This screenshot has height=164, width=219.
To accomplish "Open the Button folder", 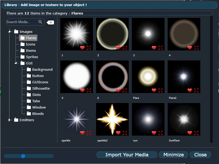I will coord(35,76).
